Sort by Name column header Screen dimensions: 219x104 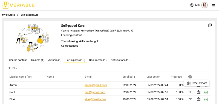[50, 77]
